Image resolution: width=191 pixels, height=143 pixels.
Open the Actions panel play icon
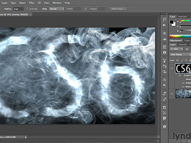click(x=164, y=25)
